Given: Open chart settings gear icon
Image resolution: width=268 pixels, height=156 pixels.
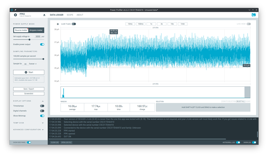Looking at the screenshot, I should (x=58, y=24).
